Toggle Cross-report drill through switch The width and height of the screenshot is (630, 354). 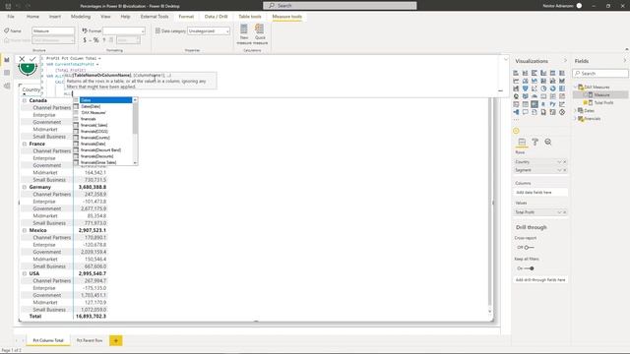pos(529,248)
